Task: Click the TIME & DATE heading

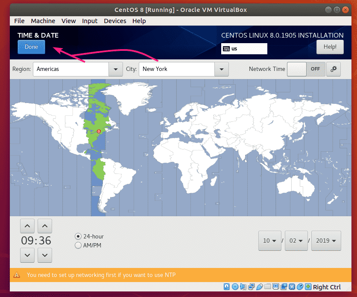Action: click(x=38, y=35)
